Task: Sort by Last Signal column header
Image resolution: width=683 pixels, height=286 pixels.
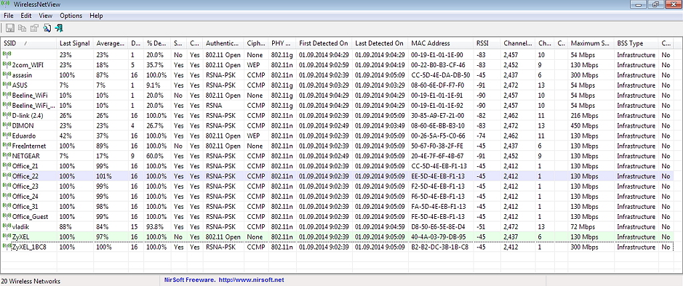Action: [x=75, y=43]
